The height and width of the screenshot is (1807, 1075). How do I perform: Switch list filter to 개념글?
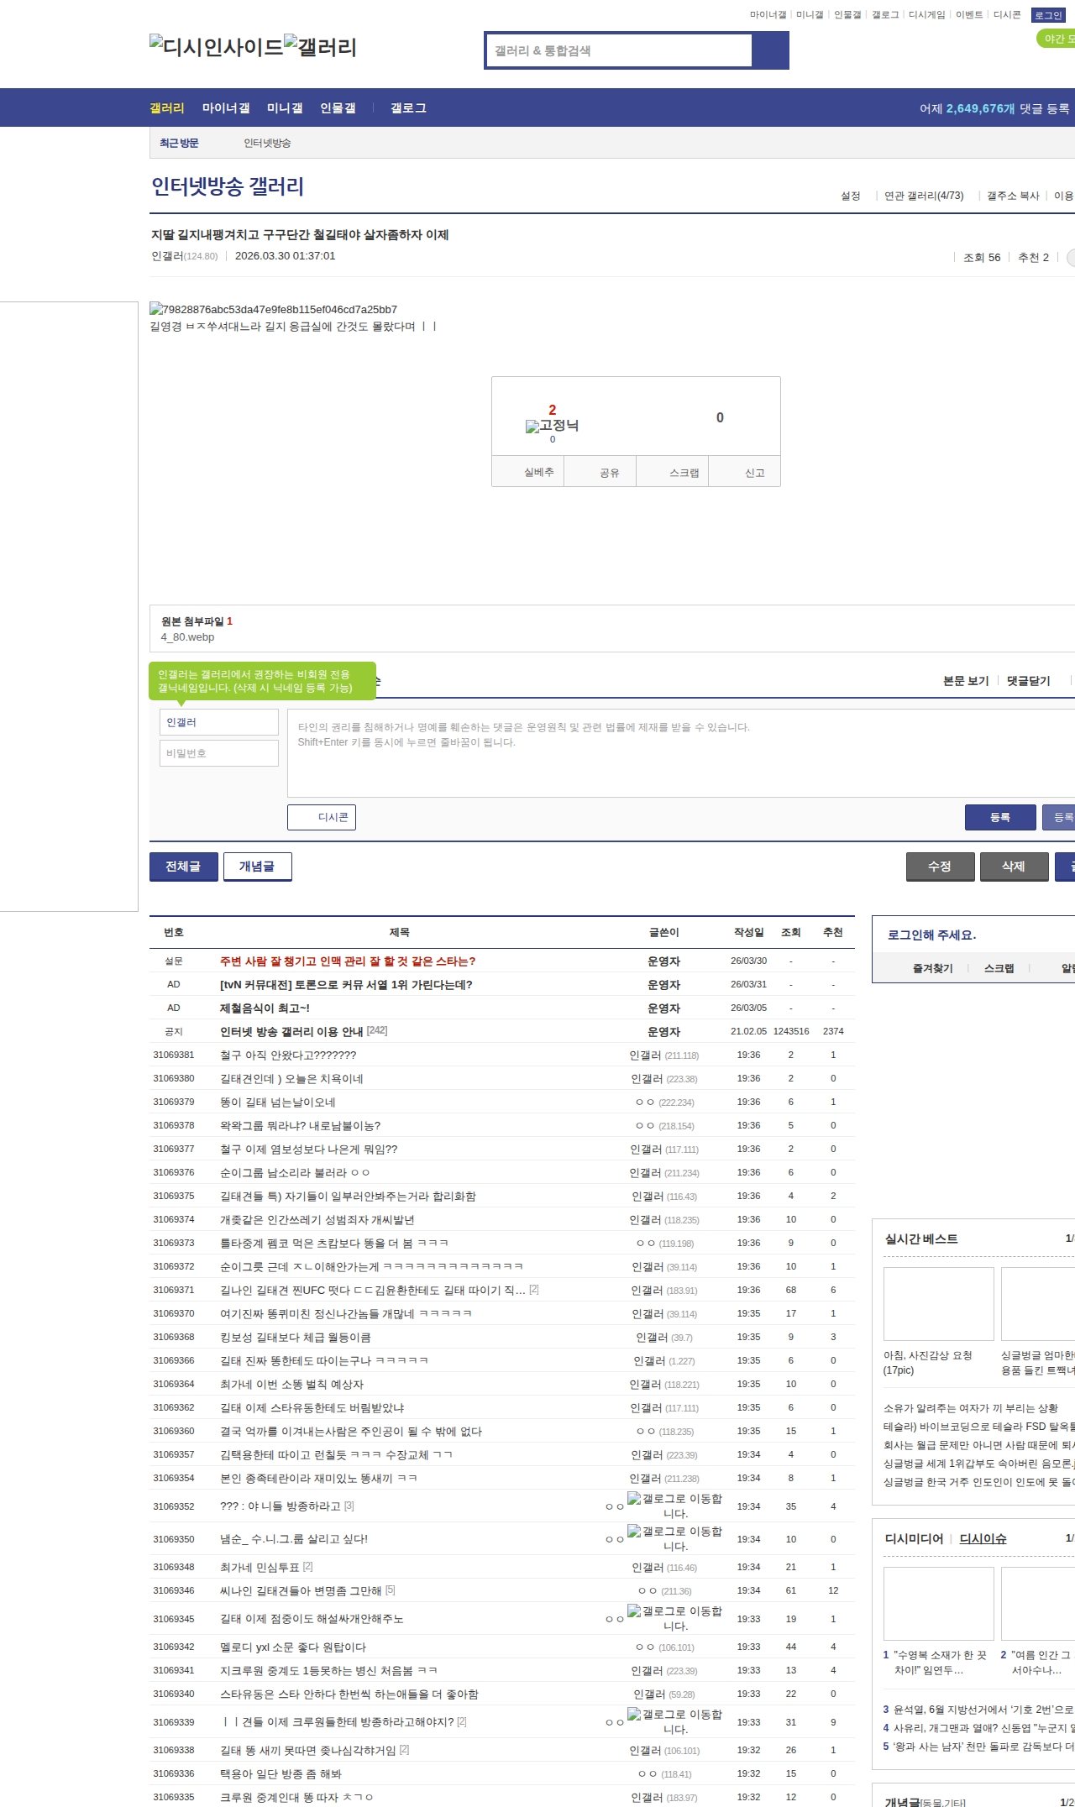tap(257, 867)
